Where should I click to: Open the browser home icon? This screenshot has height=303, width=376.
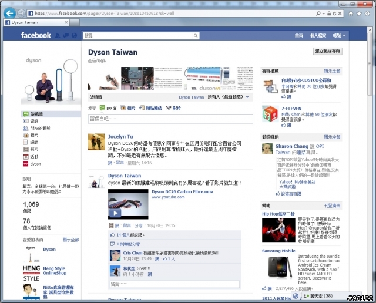click(351, 14)
